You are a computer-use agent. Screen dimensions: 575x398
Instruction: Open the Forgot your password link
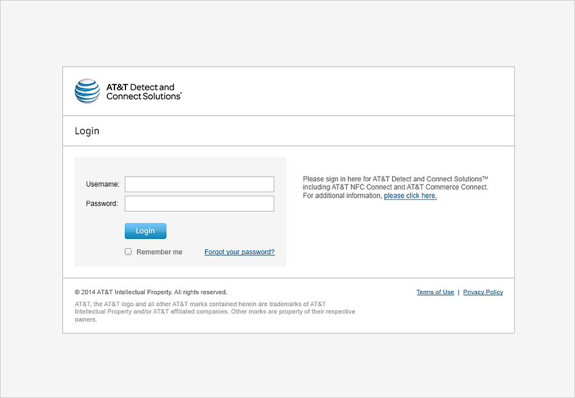[x=239, y=252]
